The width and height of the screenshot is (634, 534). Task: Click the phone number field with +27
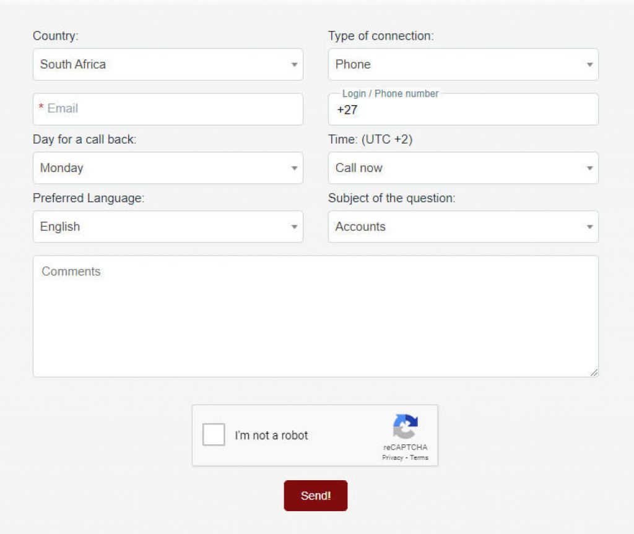pyautogui.click(x=462, y=111)
